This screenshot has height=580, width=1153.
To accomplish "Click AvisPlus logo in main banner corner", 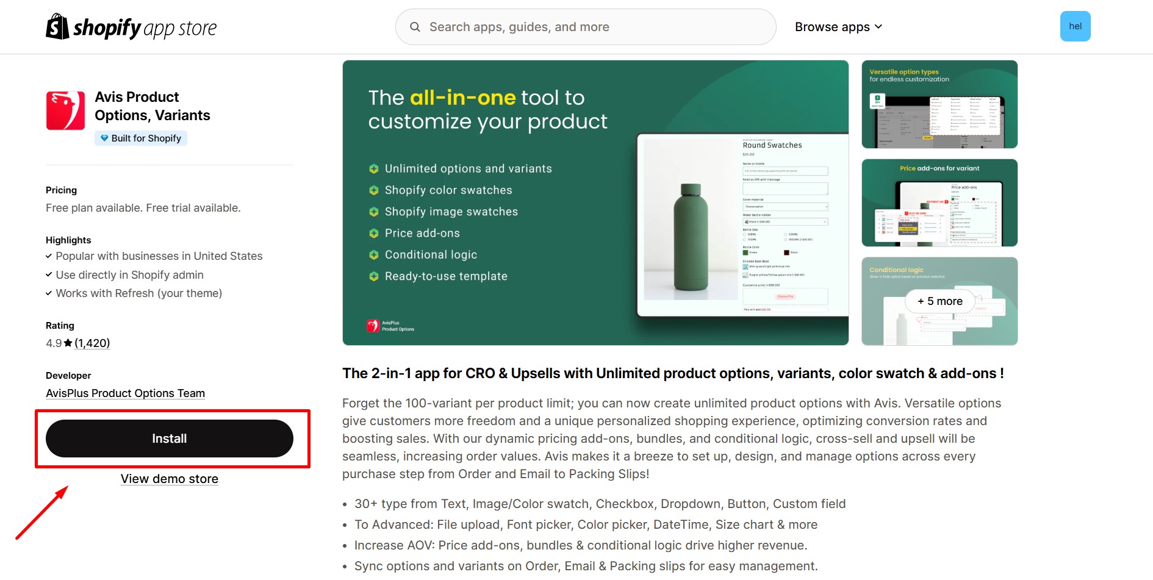I will (x=373, y=326).
